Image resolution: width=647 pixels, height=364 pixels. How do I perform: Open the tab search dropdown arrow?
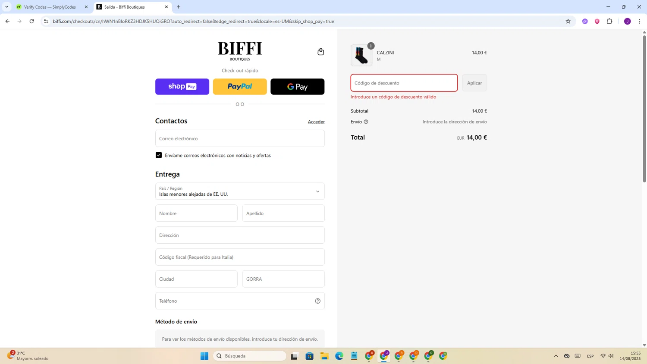point(6,7)
